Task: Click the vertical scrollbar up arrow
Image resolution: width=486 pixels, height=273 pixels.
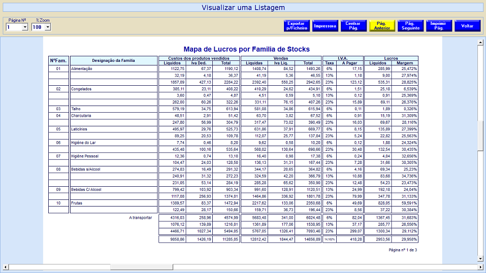Action: [480, 43]
